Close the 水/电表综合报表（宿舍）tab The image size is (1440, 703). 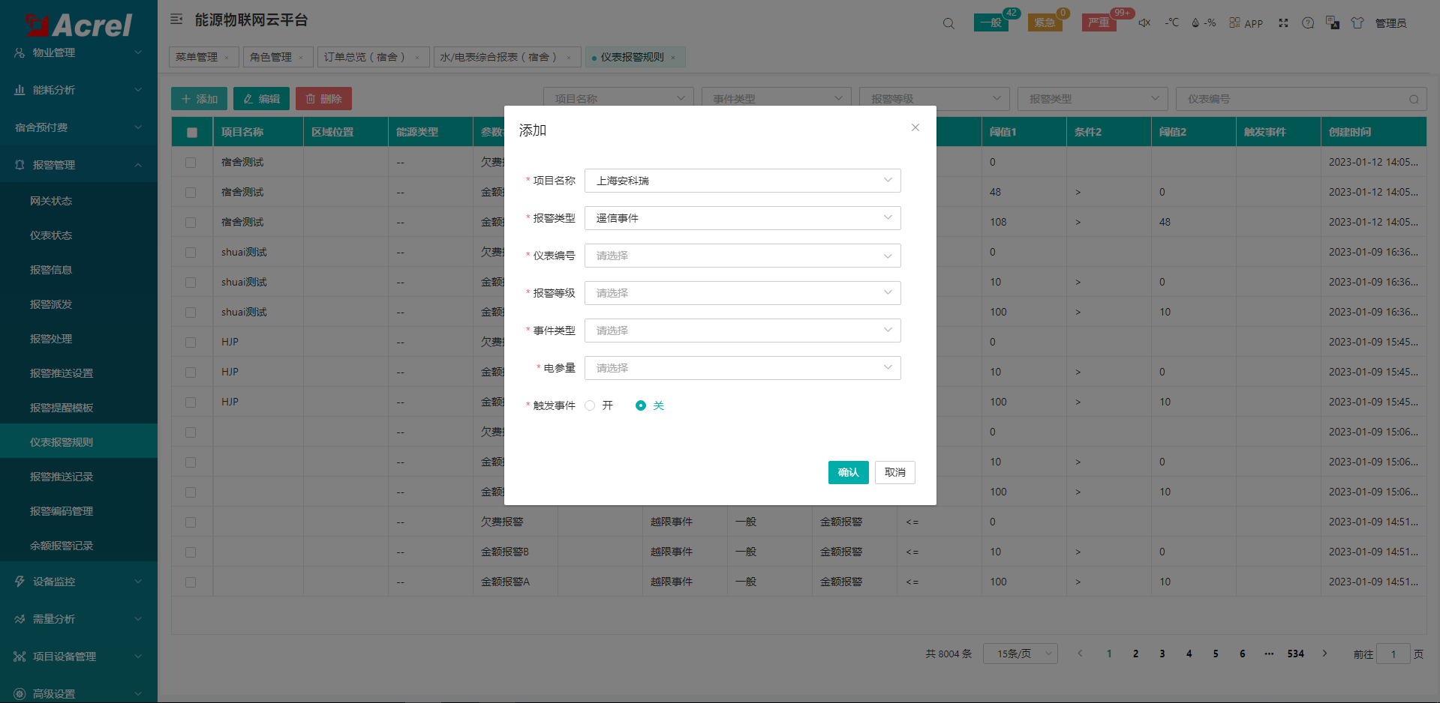pyautogui.click(x=569, y=58)
